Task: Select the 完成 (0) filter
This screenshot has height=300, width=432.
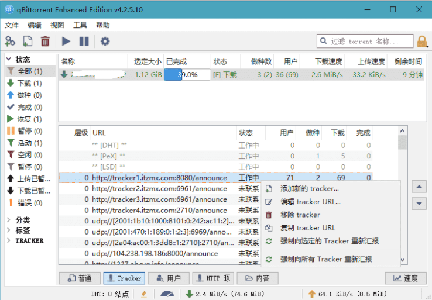Action: pos(30,107)
